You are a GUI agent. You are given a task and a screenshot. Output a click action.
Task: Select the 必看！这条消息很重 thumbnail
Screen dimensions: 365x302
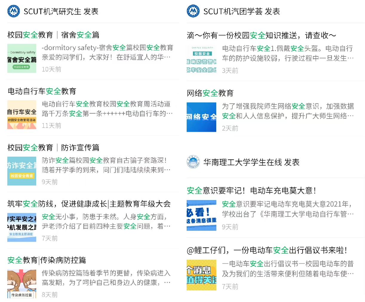(x=202, y=216)
